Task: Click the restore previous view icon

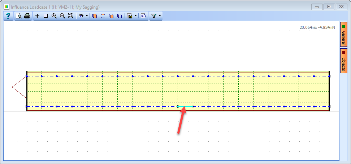Action: [x=143, y=16]
